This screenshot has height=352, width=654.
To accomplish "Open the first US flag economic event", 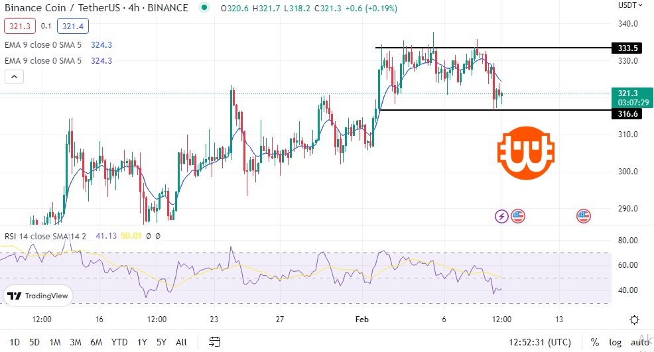I will click(x=518, y=216).
